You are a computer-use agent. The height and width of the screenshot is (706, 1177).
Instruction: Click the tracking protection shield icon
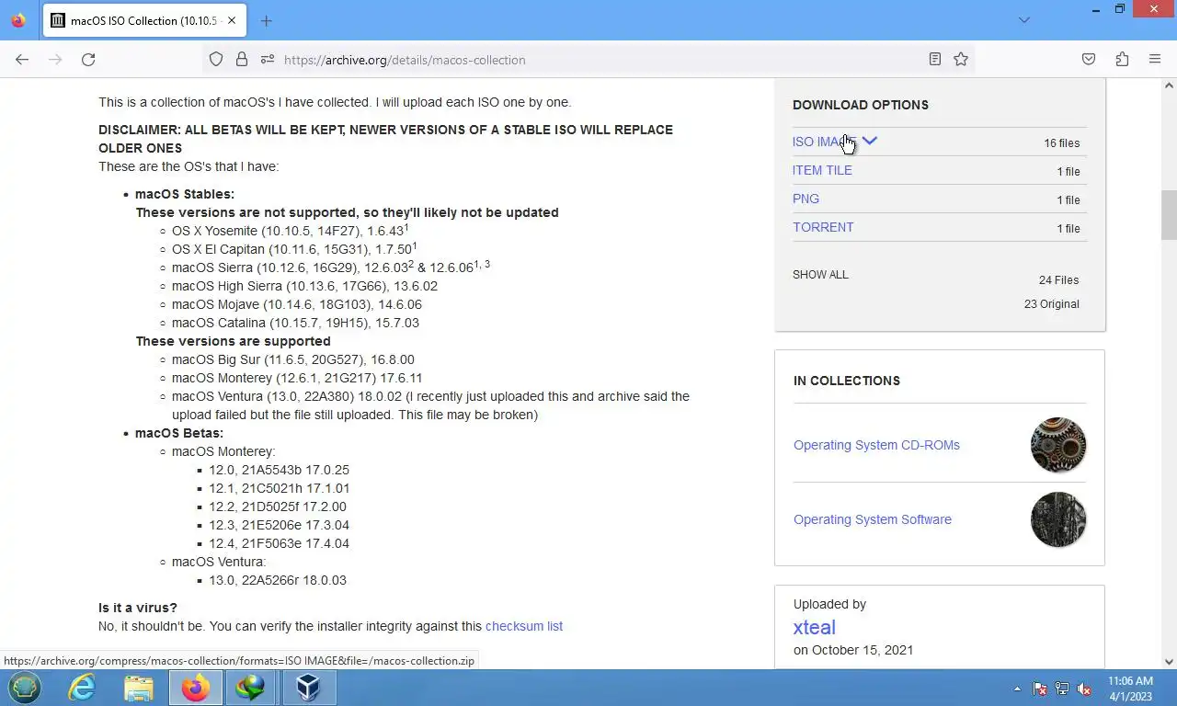coord(216,59)
